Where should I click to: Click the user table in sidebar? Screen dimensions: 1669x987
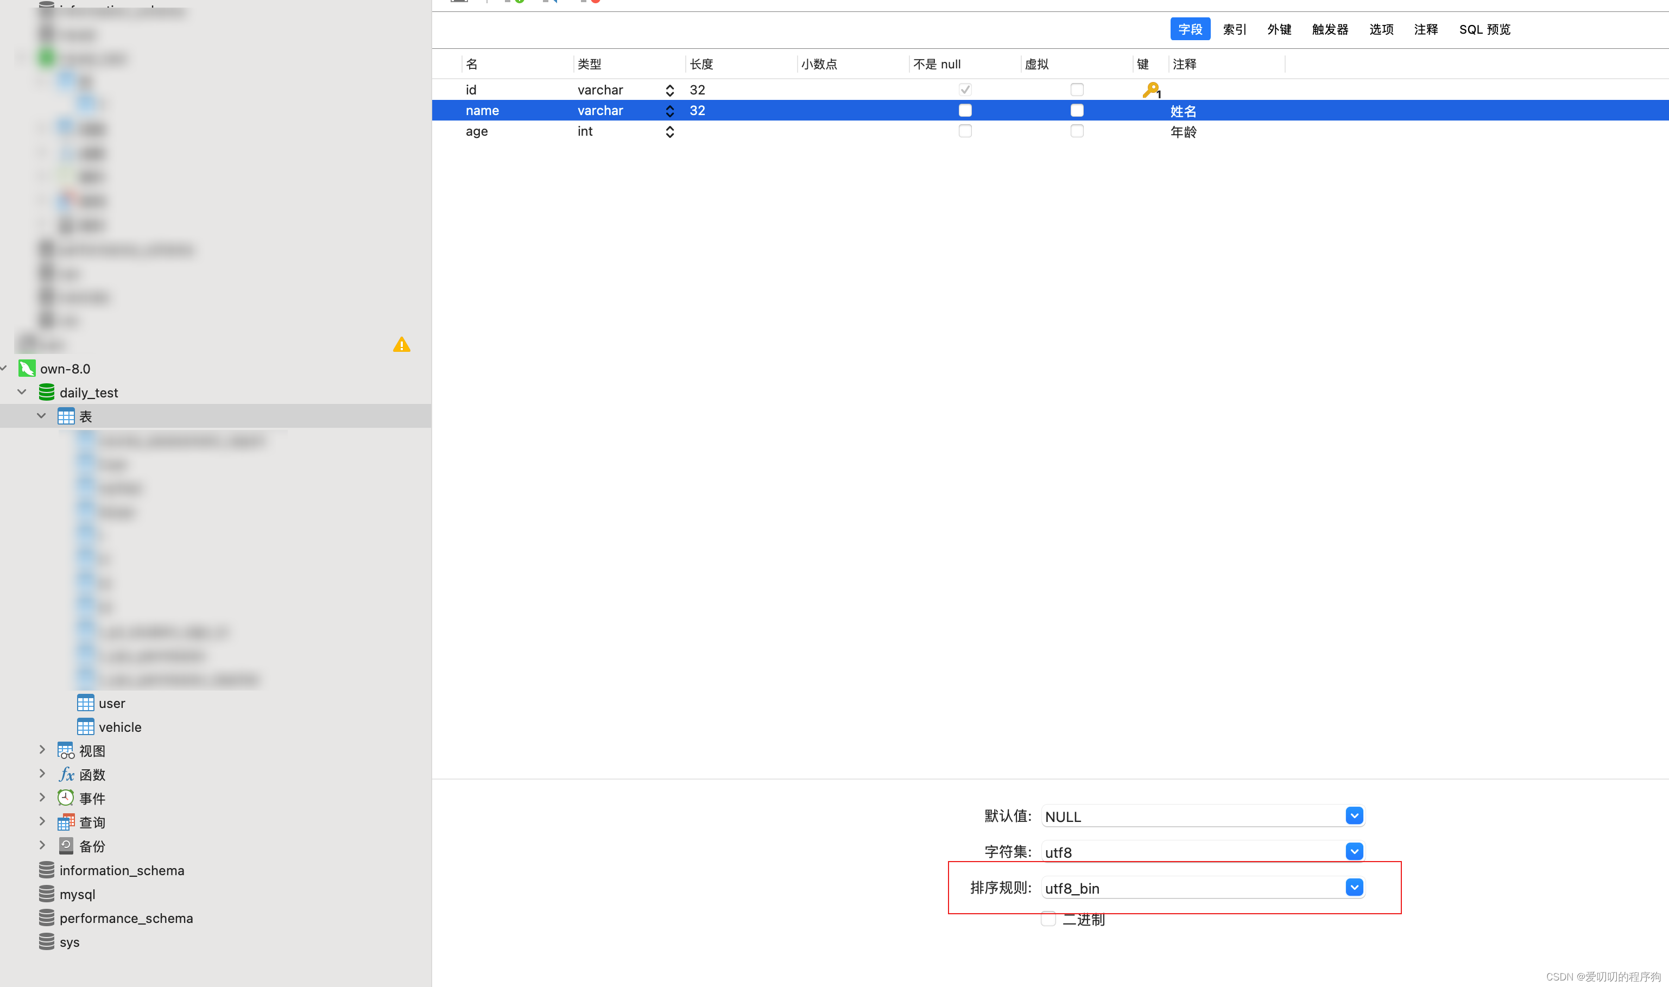[112, 703]
